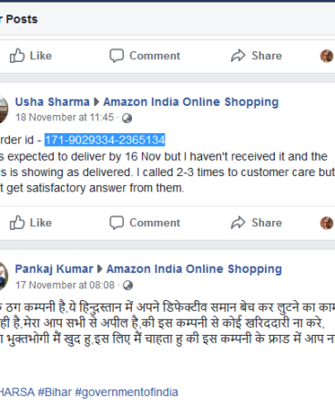This screenshot has height=406, width=335.
Task: Click profile avatar beside top Share button
Action: coord(327,56)
